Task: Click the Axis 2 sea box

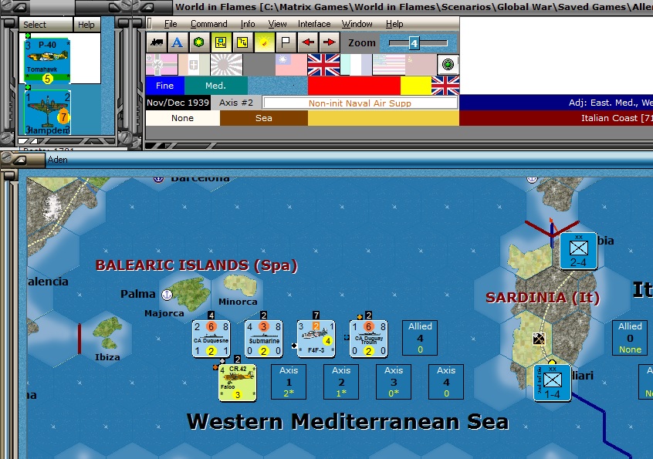Action: click(x=341, y=382)
